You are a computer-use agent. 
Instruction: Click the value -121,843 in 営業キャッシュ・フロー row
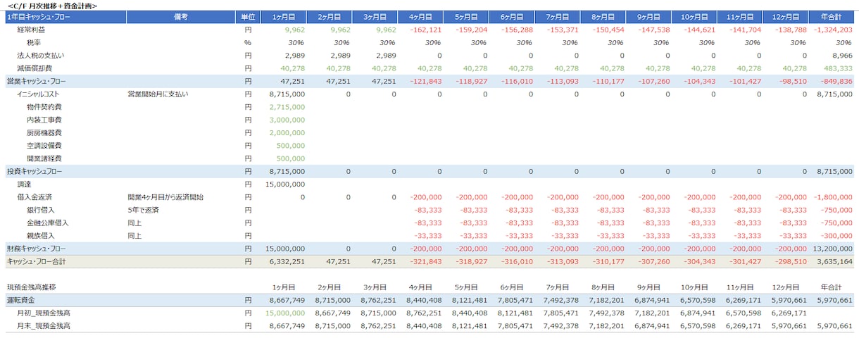click(425, 81)
